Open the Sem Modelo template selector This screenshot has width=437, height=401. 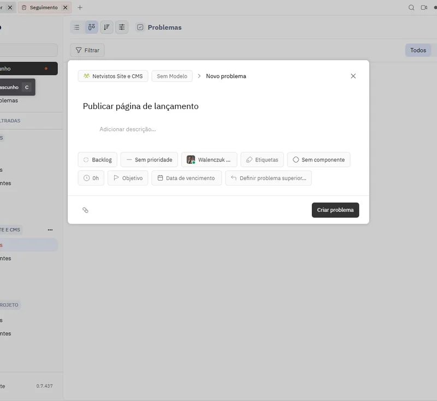point(172,76)
